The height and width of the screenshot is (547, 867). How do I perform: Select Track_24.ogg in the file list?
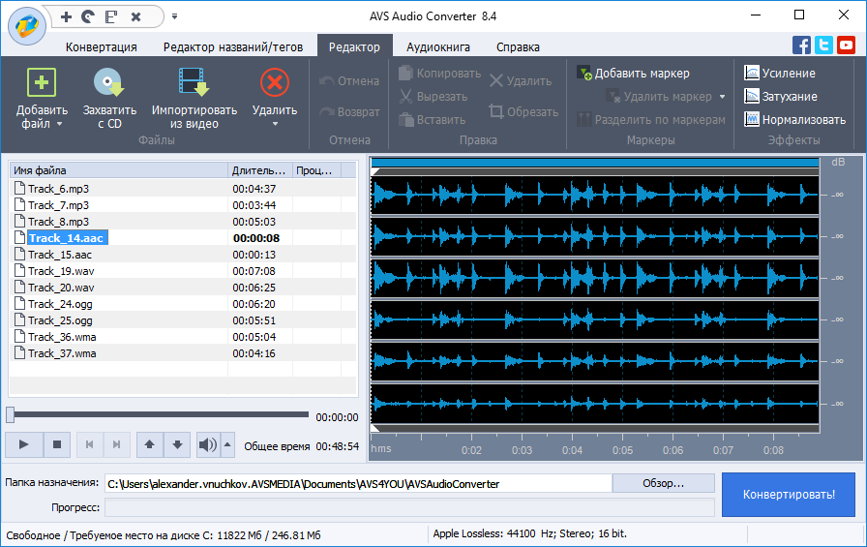[x=183, y=304]
